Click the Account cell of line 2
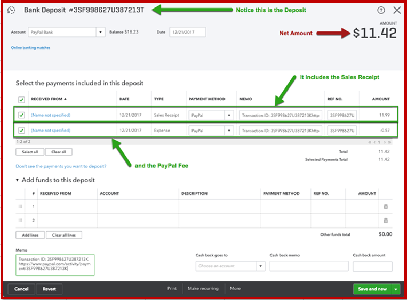Image resolution: width=407 pixels, height=300 pixels. (138, 221)
